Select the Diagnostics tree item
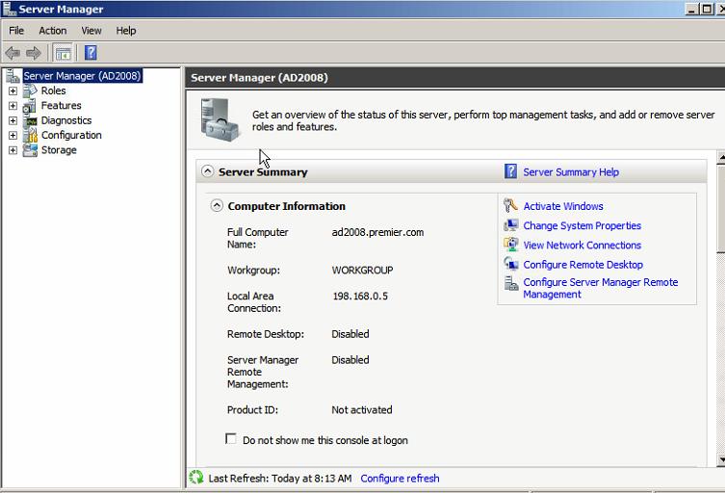Viewport: 725px width, 493px height. pyautogui.click(x=66, y=120)
